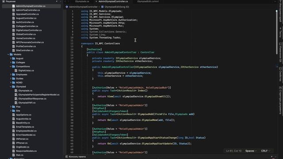Viewport: 283px width, 159px height.
Task: Click the class icon in the breadcrumb bar
Action: coord(67,7)
